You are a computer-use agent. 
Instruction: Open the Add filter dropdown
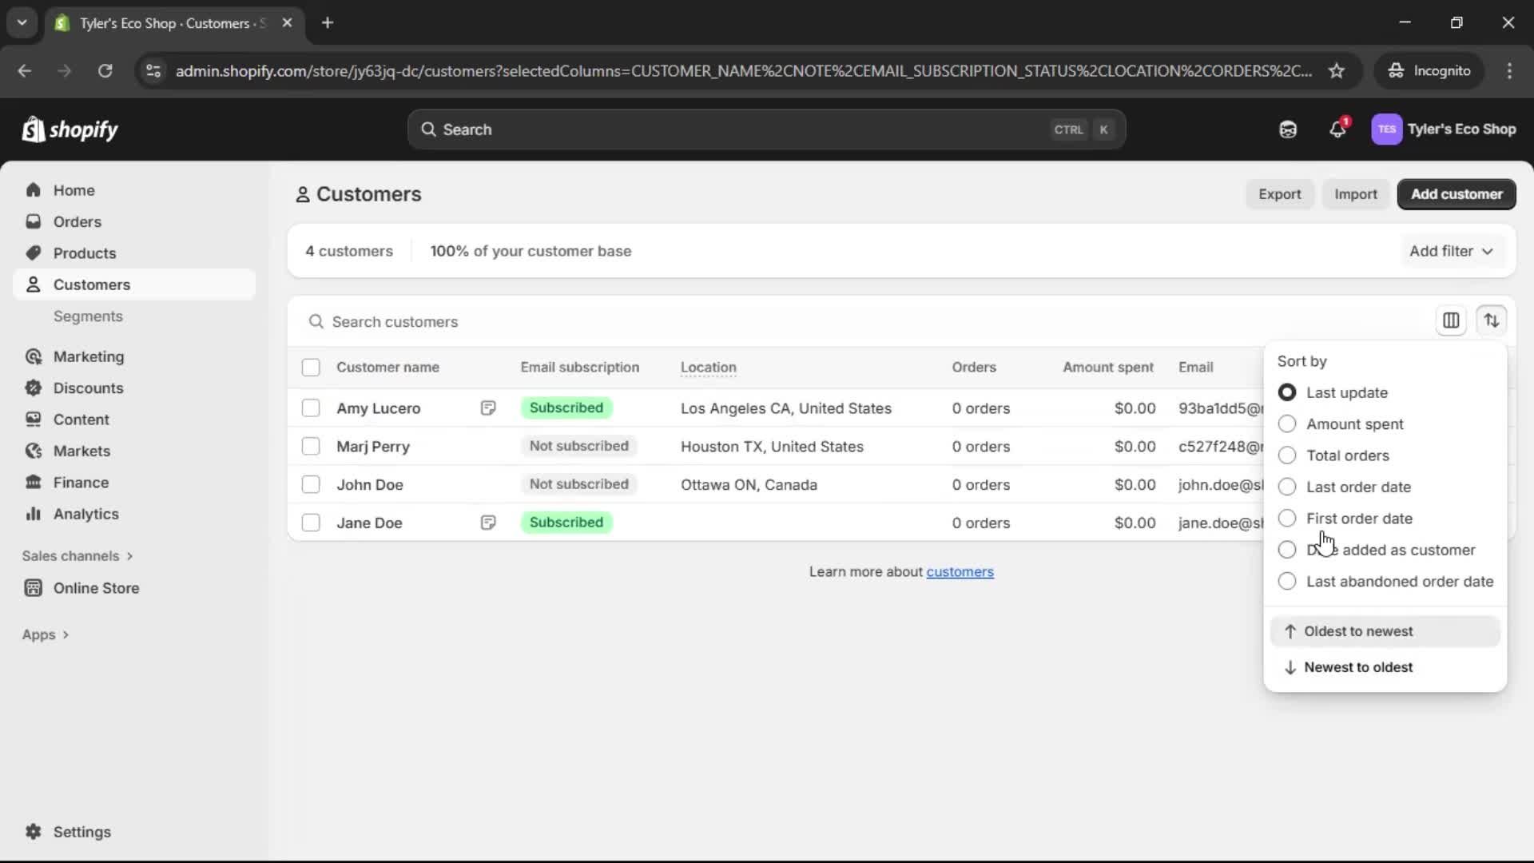pos(1451,250)
